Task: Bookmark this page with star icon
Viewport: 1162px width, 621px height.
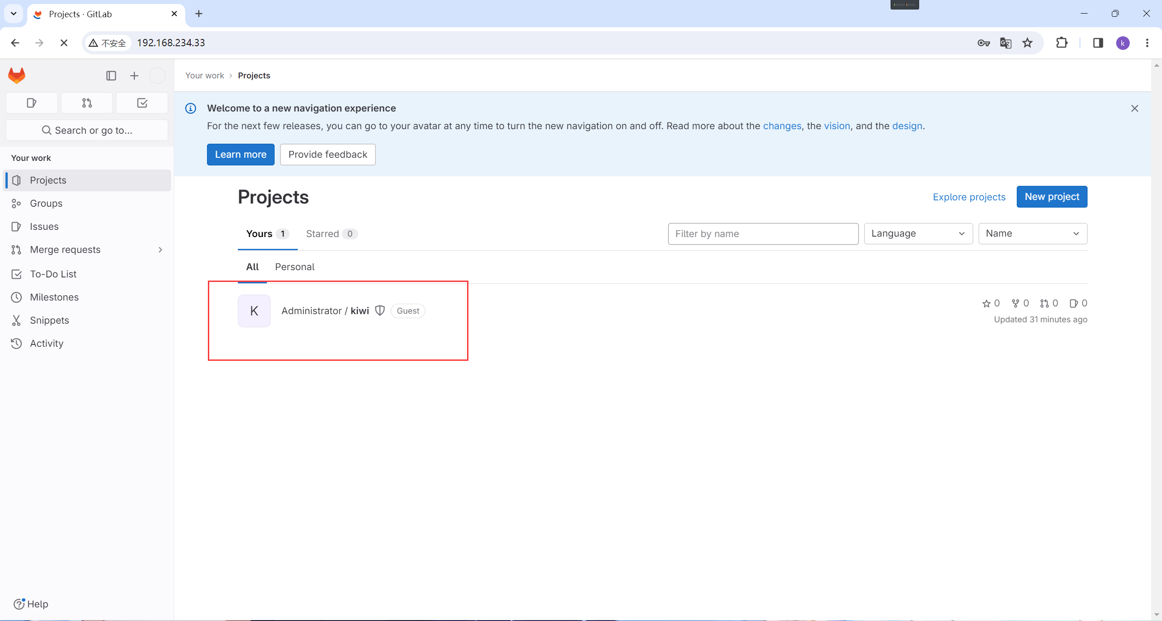Action: point(1027,43)
